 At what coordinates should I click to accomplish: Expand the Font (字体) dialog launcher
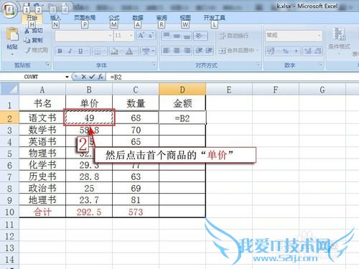tap(154, 65)
